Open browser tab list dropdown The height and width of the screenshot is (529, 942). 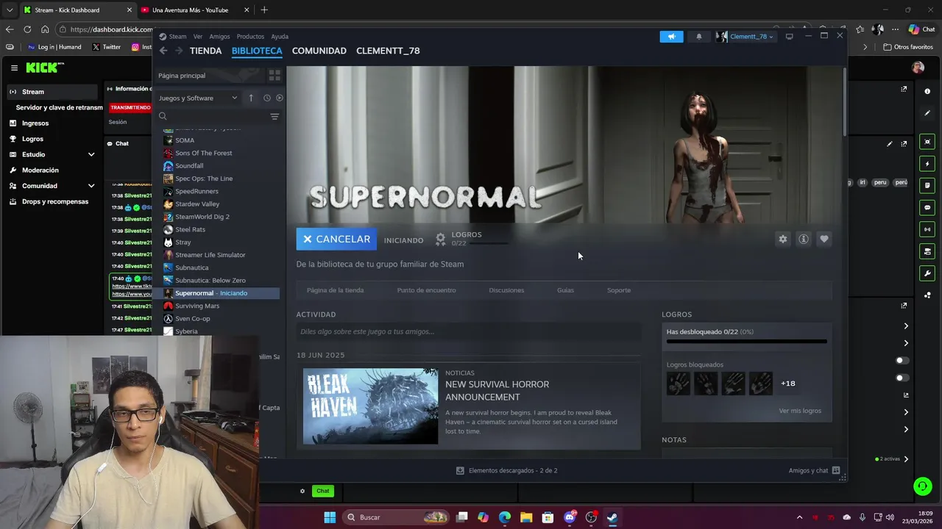coord(10,10)
